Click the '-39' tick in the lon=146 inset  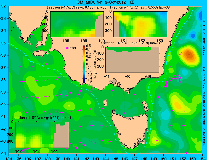tap(148, 76)
